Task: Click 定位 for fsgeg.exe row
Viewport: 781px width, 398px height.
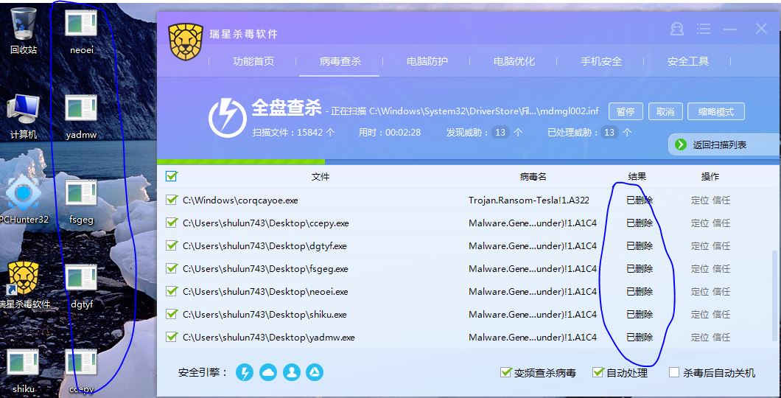Action: pyautogui.click(x=700, y=269)
